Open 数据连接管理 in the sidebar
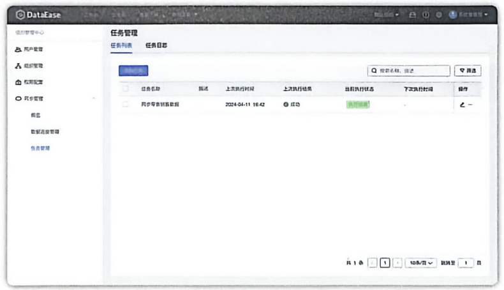 (x=45, y=132)
